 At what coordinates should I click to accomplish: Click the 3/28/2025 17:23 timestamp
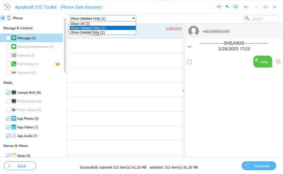coord(234,49)
